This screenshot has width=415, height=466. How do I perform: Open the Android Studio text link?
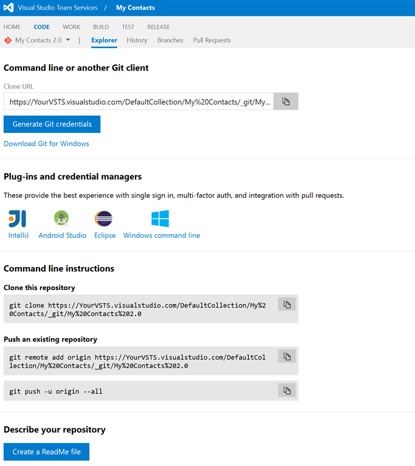(x=63, y=235)
